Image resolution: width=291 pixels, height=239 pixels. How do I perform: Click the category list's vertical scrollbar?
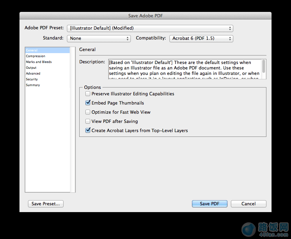pos(72,119)
